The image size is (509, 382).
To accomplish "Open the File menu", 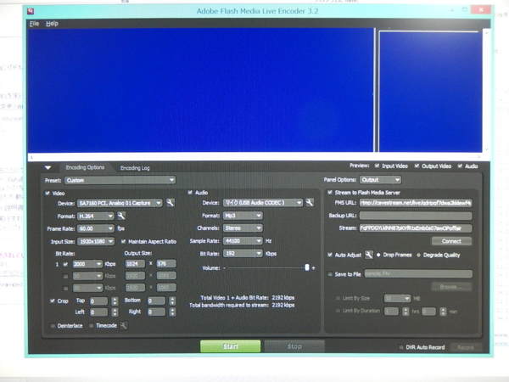I will pos(34,24).
